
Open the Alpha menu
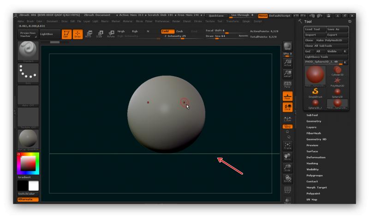pyautogui.click(x=21, y=21)
